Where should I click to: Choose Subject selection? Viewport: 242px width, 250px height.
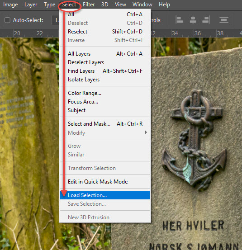tap(105, 110)
